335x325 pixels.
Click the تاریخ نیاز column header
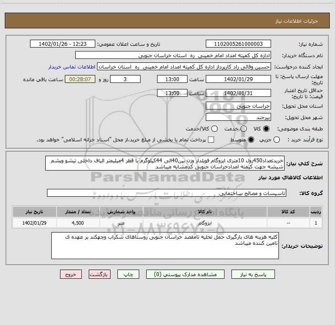click(34, 212)
